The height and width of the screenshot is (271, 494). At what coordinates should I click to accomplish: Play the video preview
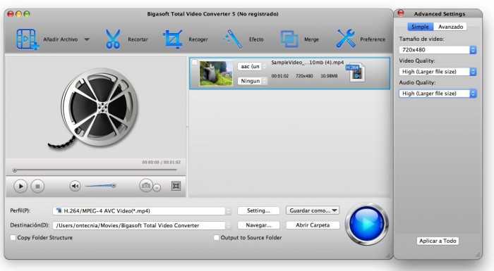20,186
